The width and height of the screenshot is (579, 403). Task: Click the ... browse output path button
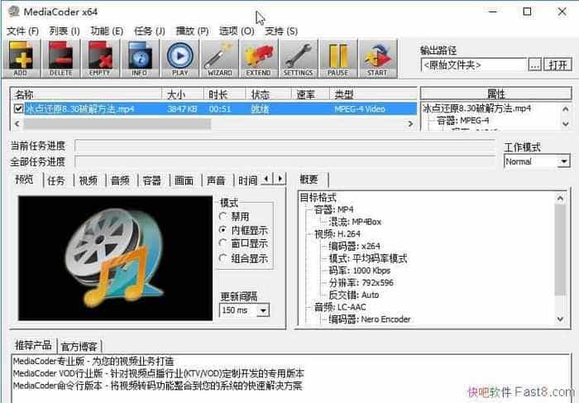click(534, 65)
